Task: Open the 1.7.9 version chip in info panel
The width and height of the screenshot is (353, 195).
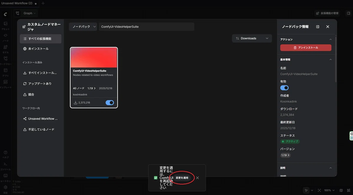Action: click(x=285, y=155)
